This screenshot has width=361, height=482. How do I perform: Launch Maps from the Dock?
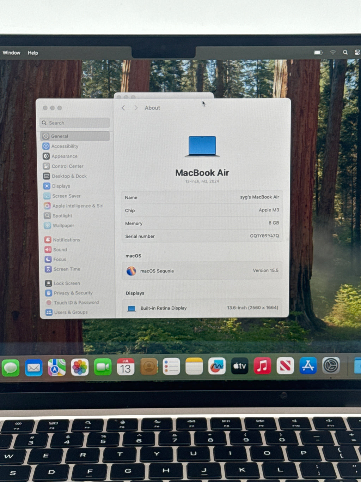click(x=57, y=367)
